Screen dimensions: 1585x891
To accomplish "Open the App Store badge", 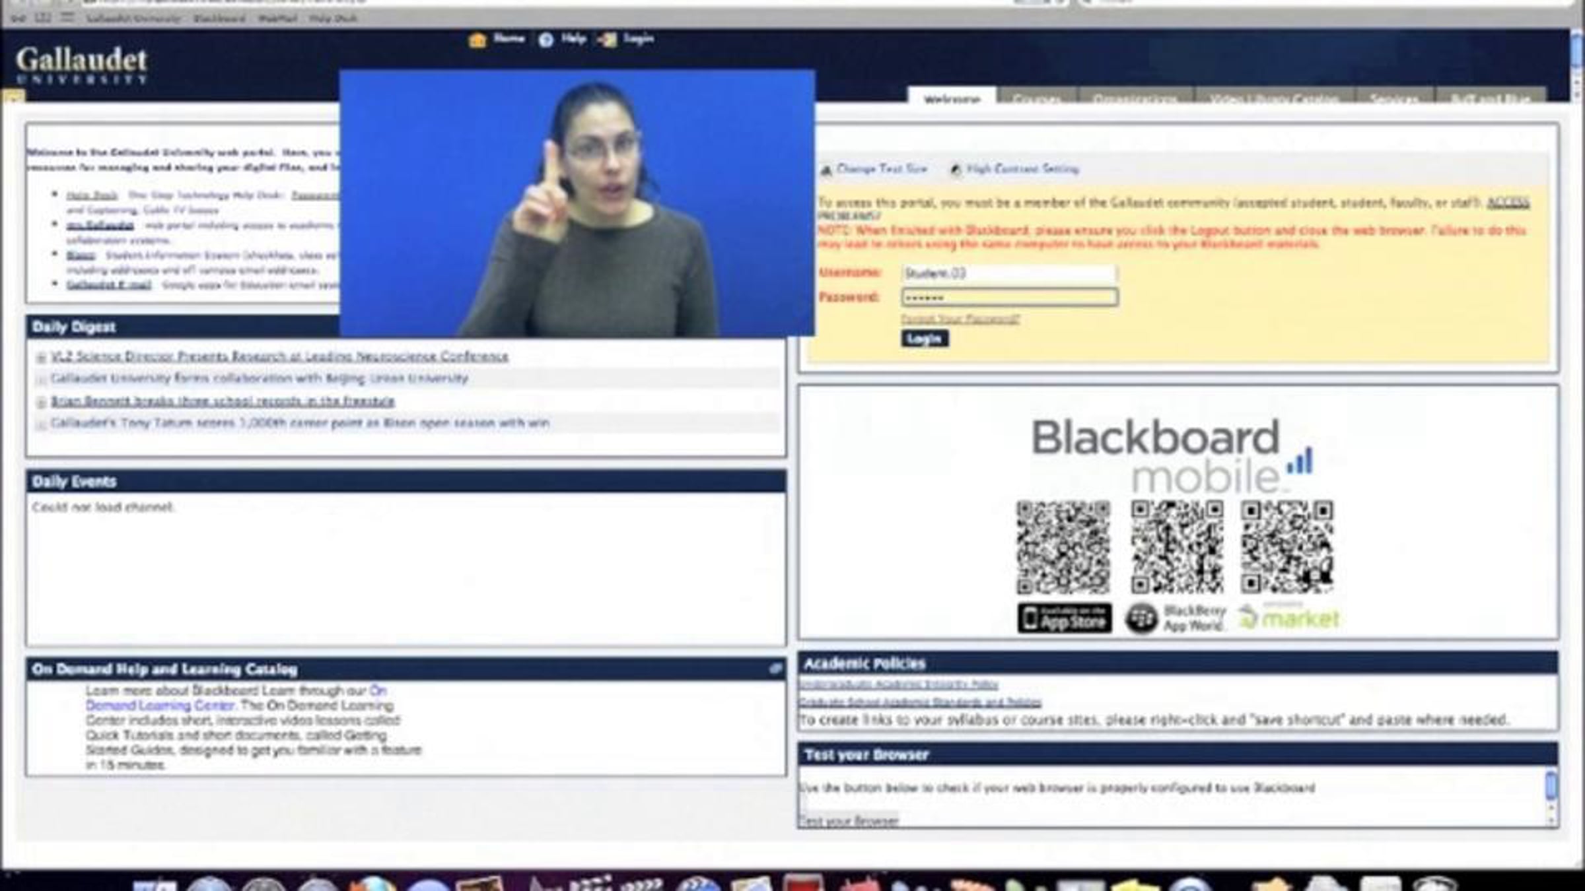I will point(1064,618).
